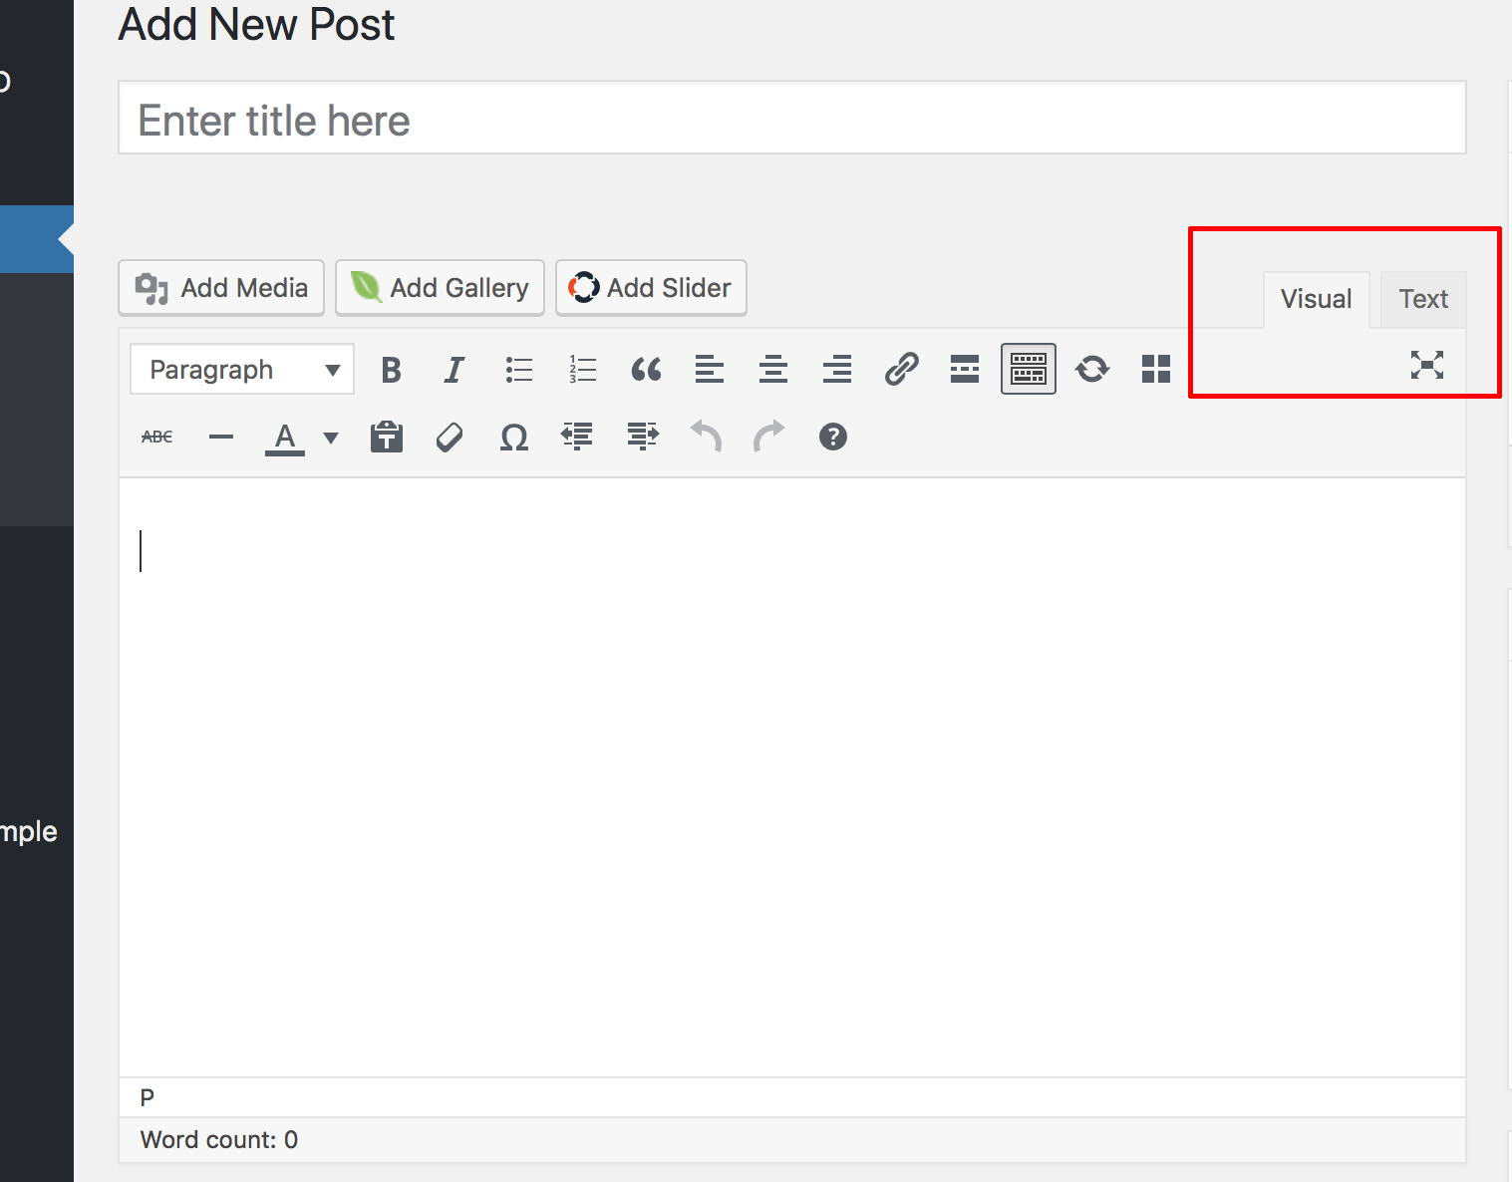Insert special character omega symbol

tap(513, 438)
